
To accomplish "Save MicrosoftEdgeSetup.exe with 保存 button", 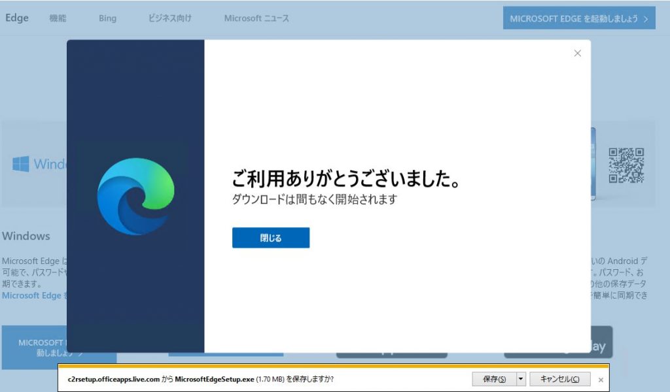I will [494, 379].
